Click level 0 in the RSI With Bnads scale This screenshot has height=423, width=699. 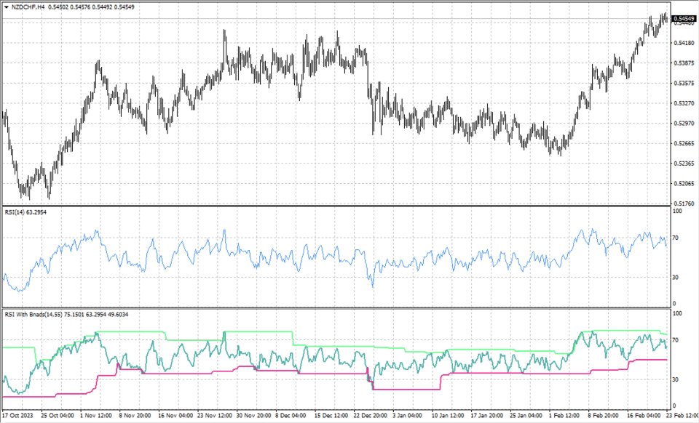click(x=674, y=406)
